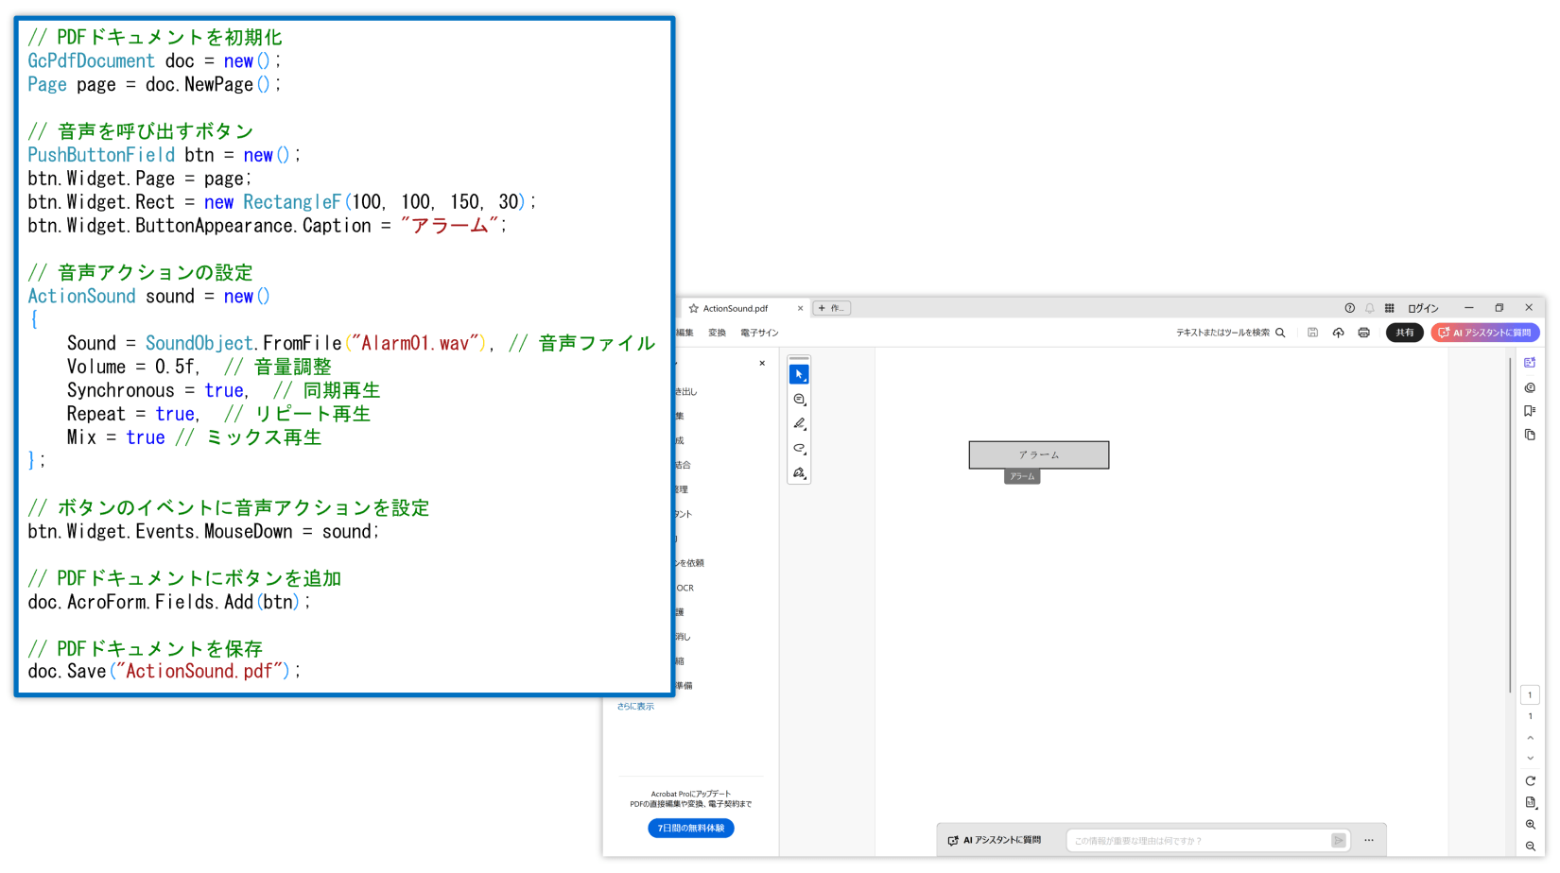Save the PDF using the save icon
This screenshot has width=1560, height=873.
tap(1312, 332)
